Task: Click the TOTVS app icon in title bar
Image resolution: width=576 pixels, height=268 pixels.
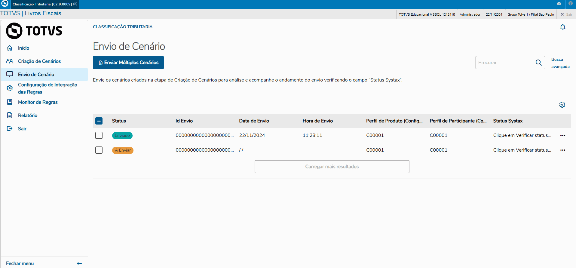Action: point(5,3)
